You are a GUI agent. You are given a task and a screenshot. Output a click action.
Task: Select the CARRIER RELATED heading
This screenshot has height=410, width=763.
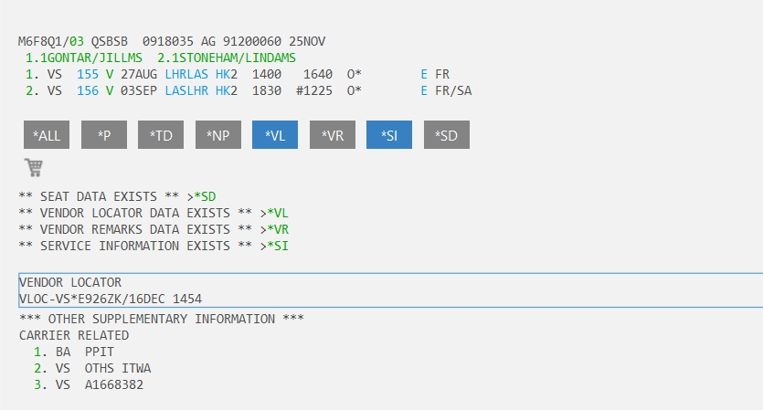point(74,335)
